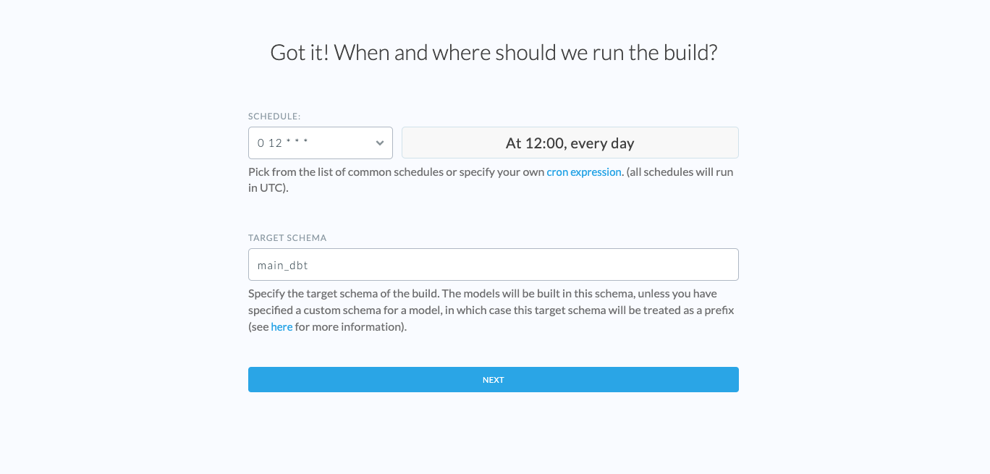Viewport: 990px width, 474px height.
Task: Click the 'Got it!' page heading
Action: 299,53
